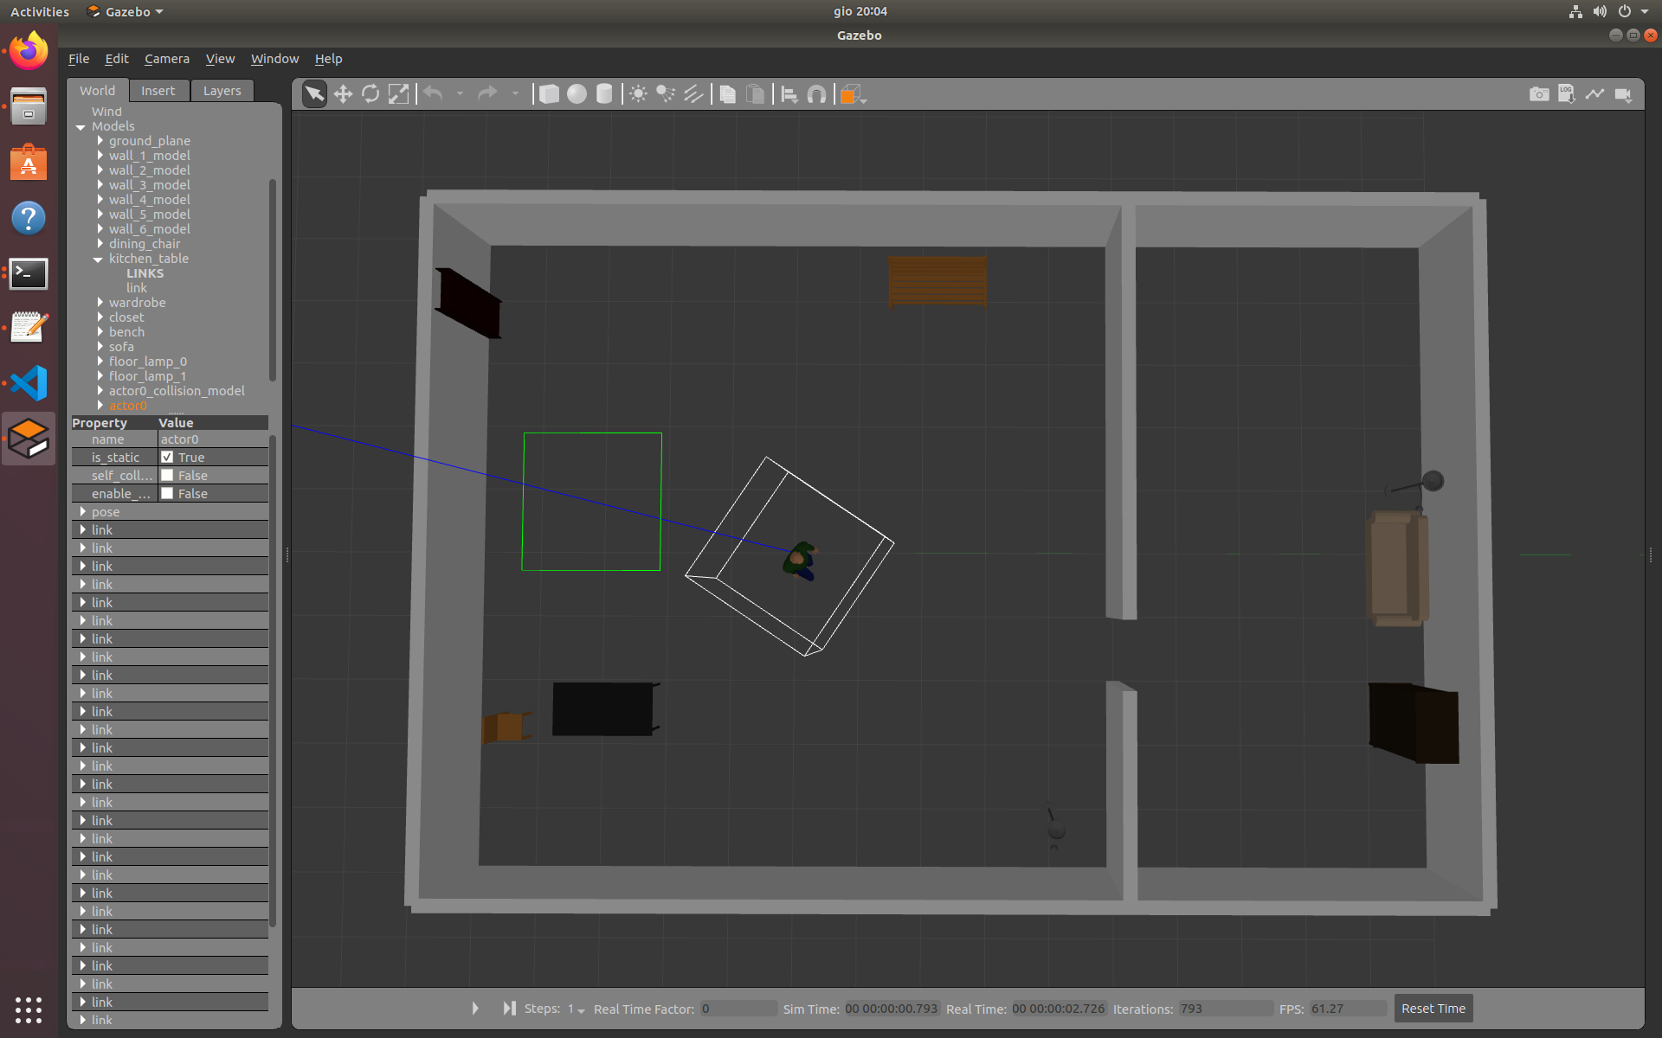The image size is (1662, 1038).
Task: Open the Edit menu
Action: (x=117, y=59)
